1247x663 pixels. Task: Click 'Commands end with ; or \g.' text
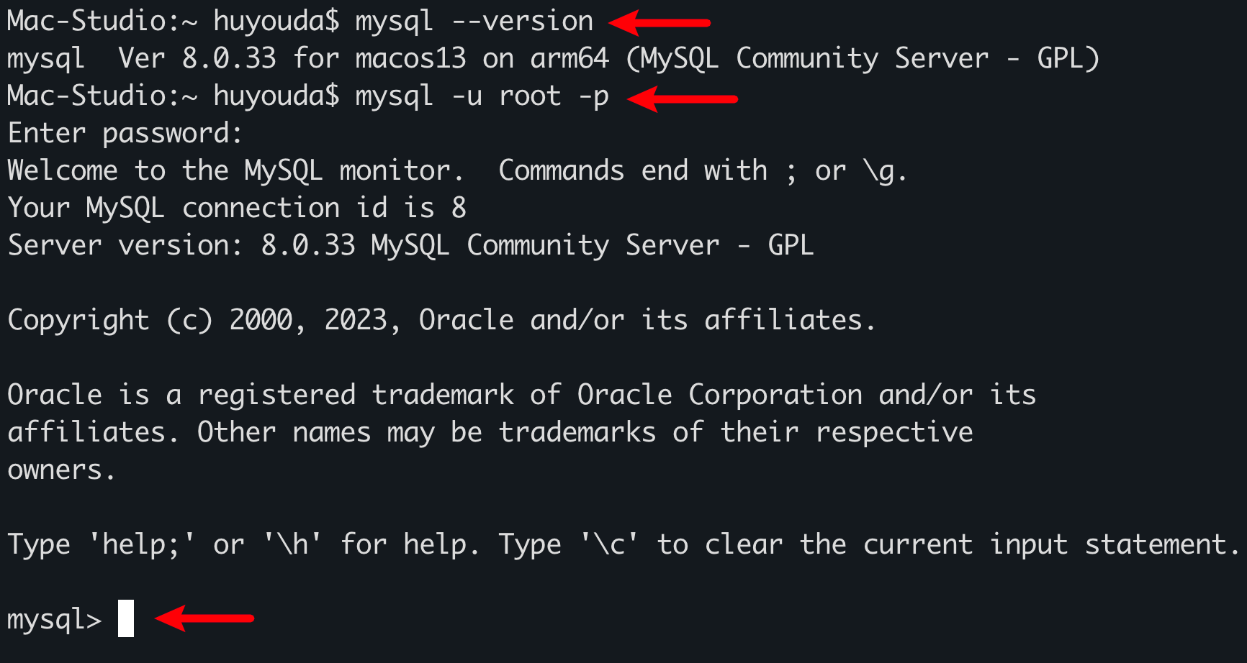click(x=703, y=171)
